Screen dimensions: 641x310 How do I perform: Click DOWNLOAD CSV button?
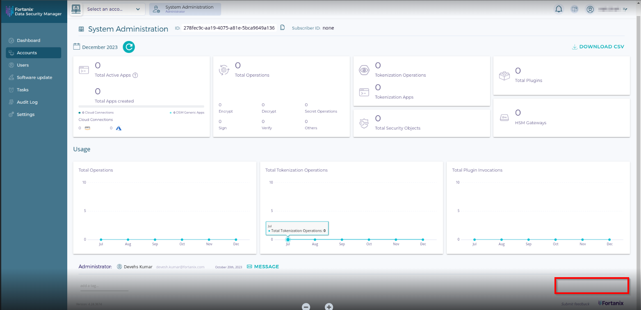point(598,47)
